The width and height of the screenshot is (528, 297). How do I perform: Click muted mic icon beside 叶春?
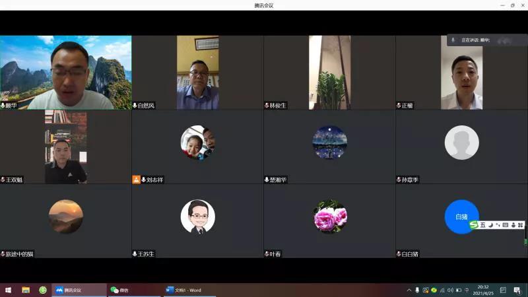pyautogui.click(x=267, y=254)
